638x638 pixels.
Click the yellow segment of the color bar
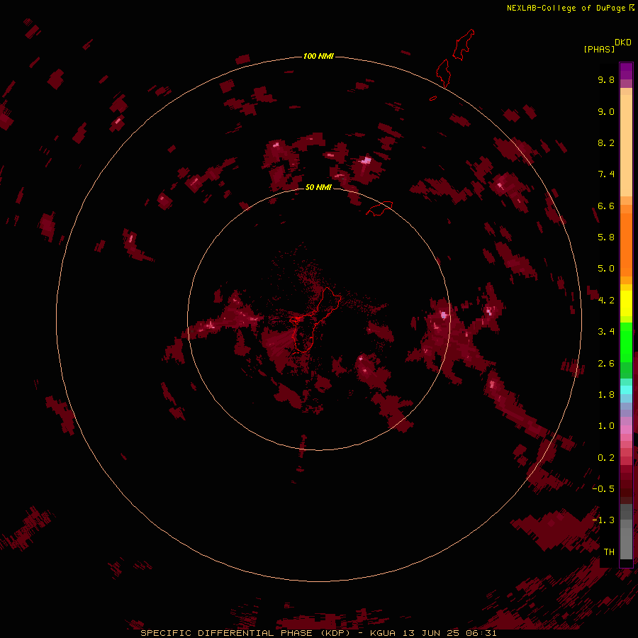point(626,303)
